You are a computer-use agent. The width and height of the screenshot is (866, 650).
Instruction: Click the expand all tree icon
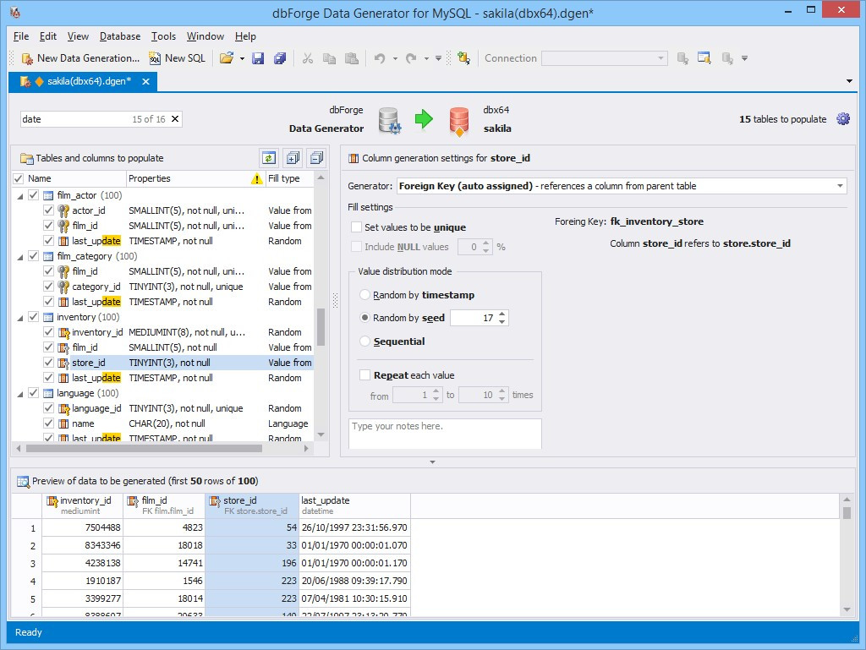pyautogui.click(x=293, y=158)
